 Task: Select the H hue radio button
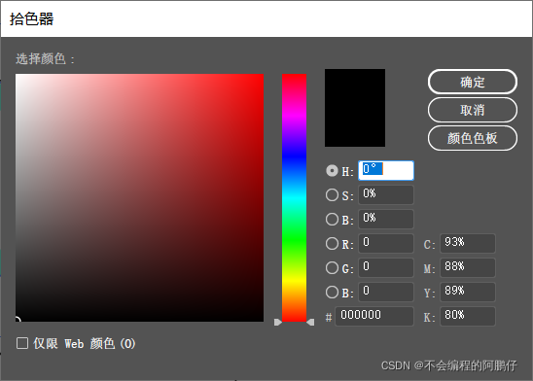tap(332, 170)
